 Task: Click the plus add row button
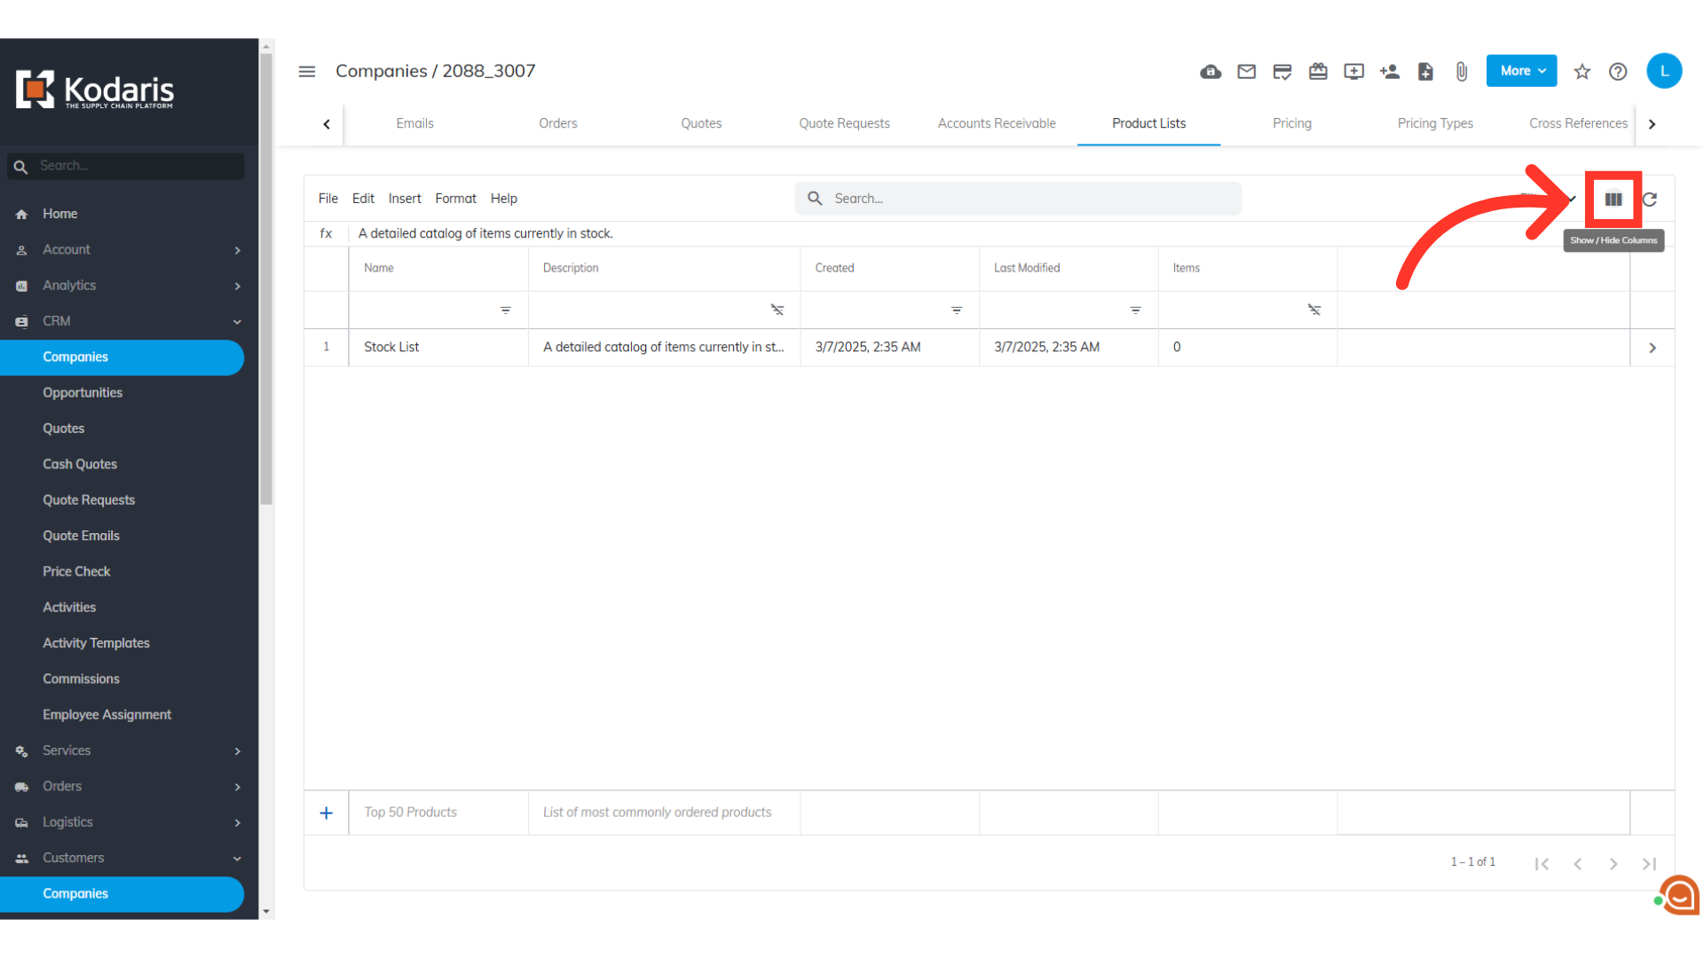[326, 813]
